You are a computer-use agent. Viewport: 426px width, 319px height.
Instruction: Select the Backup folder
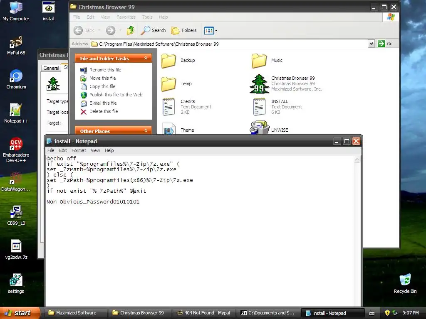pos(178,60)
